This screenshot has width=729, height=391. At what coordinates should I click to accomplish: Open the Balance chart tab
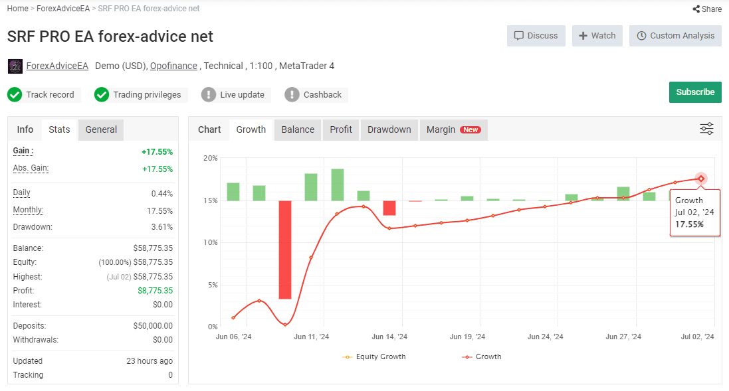[298, 129]
